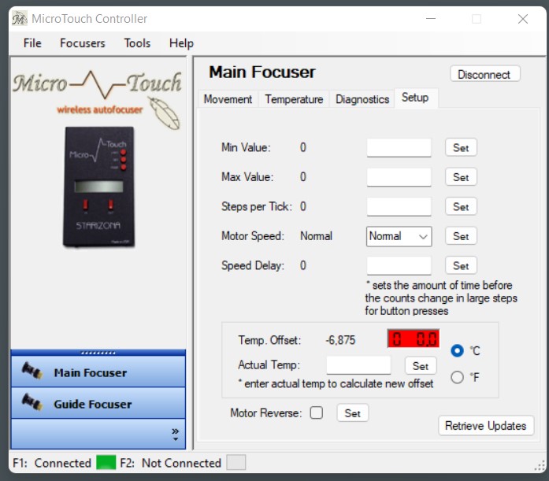Minimize the MicroTouch Controller window
This screenshot has width=549, height=481.
(x=431, y=19)
